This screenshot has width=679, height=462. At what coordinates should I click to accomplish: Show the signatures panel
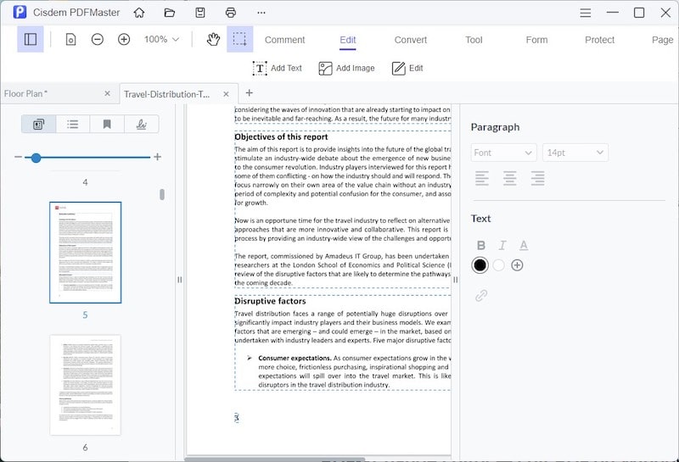(141, 124)
